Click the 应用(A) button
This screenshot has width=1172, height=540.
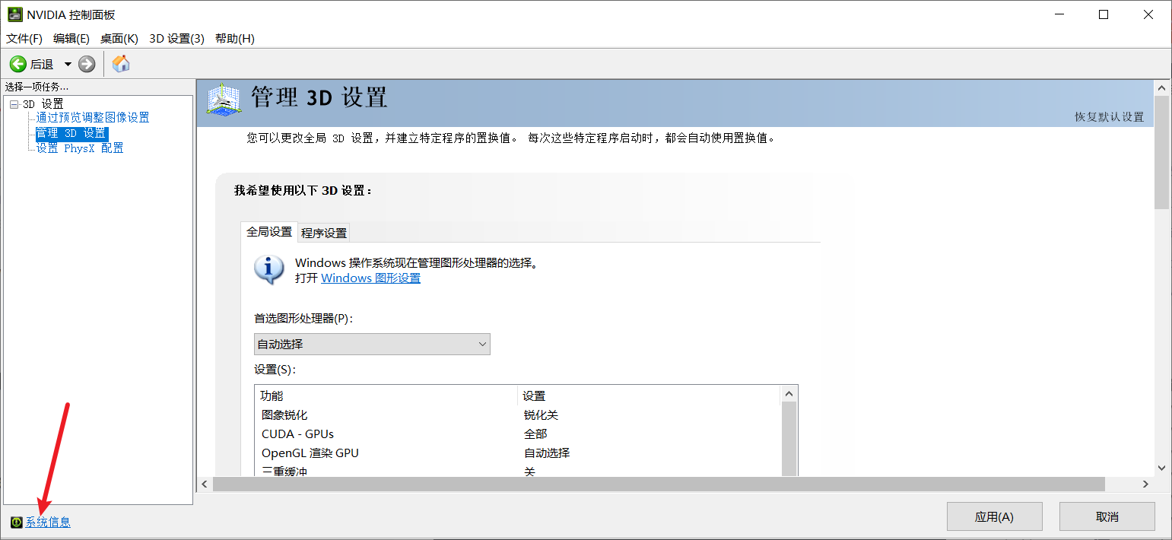pyautogui.click(x=994, y=516)
